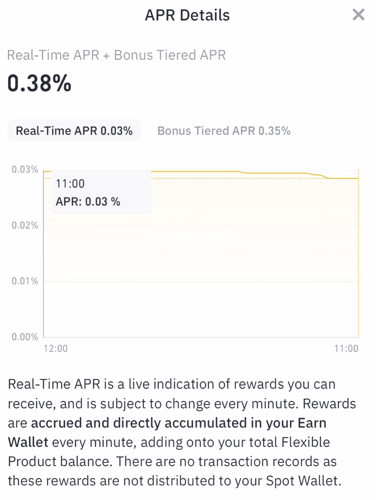This screenshot has height=500, width=376.
Task: Click the 0.03% y-axis label
Action: pyautogui.click(x=25, y=170)
